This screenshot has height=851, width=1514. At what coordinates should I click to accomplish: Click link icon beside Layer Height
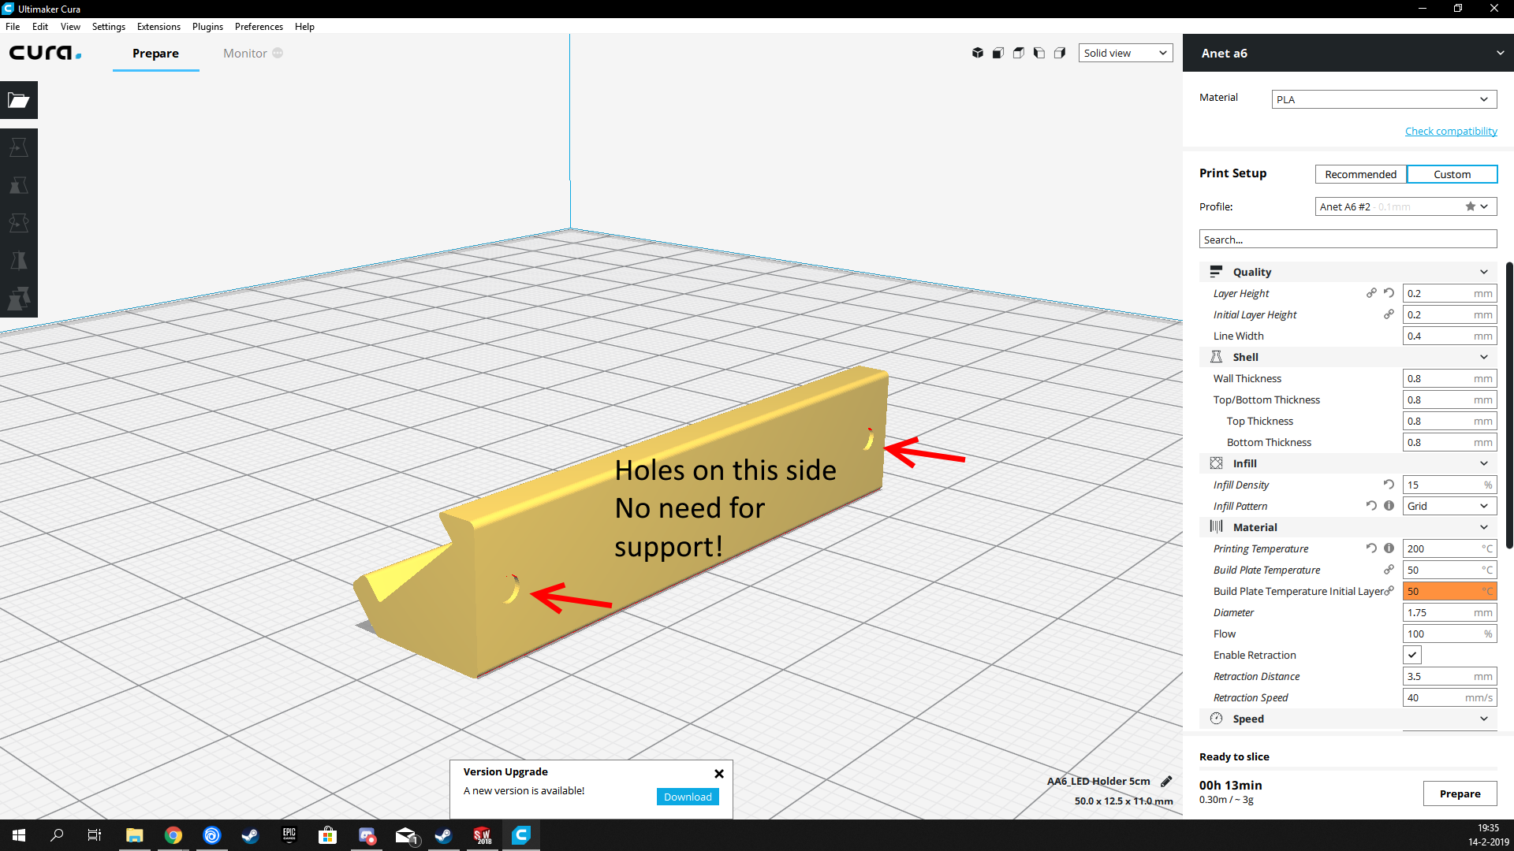1371,293
